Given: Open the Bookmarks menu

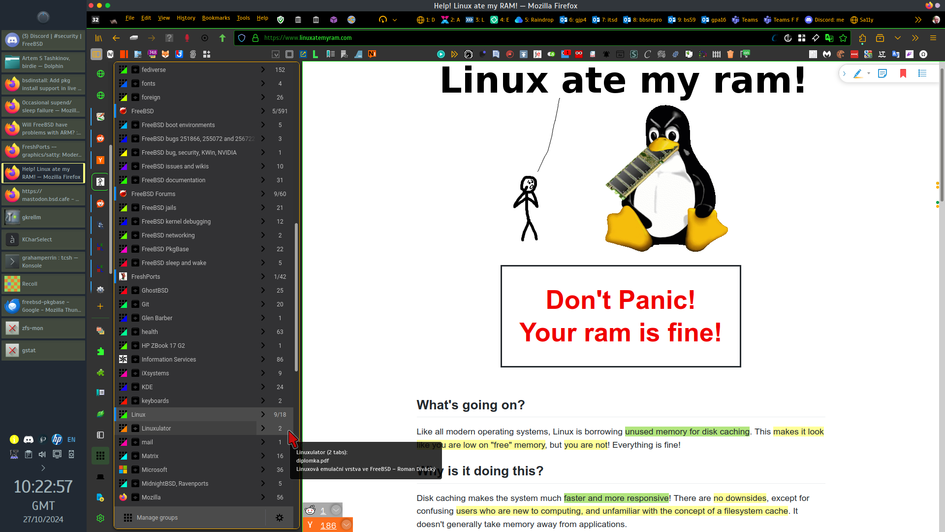Looking at the screenshot, I should click(x=216, y=18).
